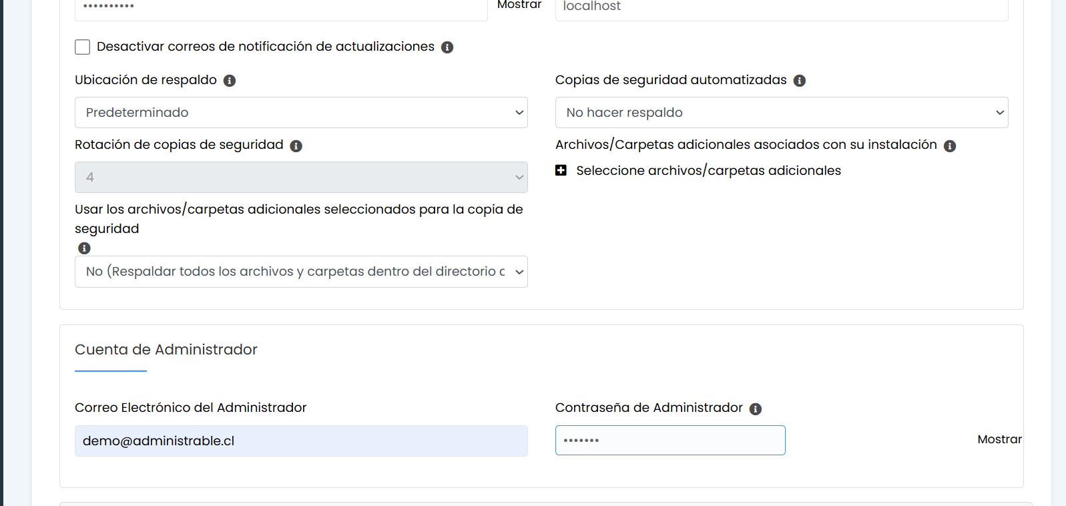
Task: Click the localhost input field
Action: [781, 8]
